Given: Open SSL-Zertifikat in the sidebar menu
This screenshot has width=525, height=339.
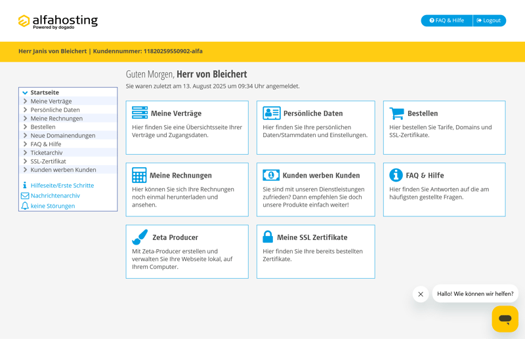Looking at the screenshot, I should coord(48,161).
